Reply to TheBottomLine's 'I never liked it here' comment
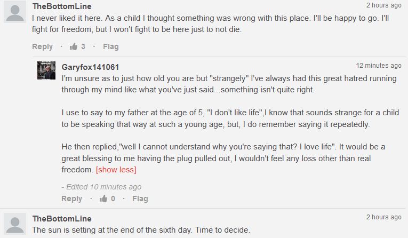The image size is (408, 238). coord(42,46)
